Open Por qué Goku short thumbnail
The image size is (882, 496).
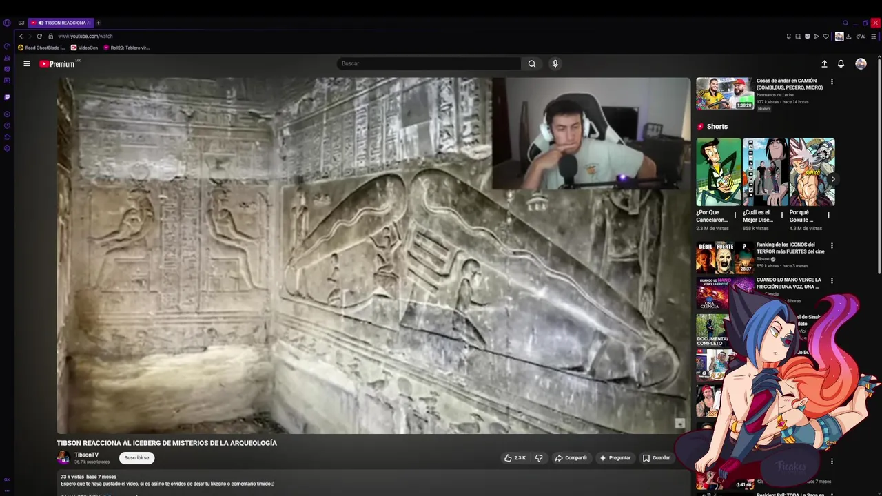[812, 172]
